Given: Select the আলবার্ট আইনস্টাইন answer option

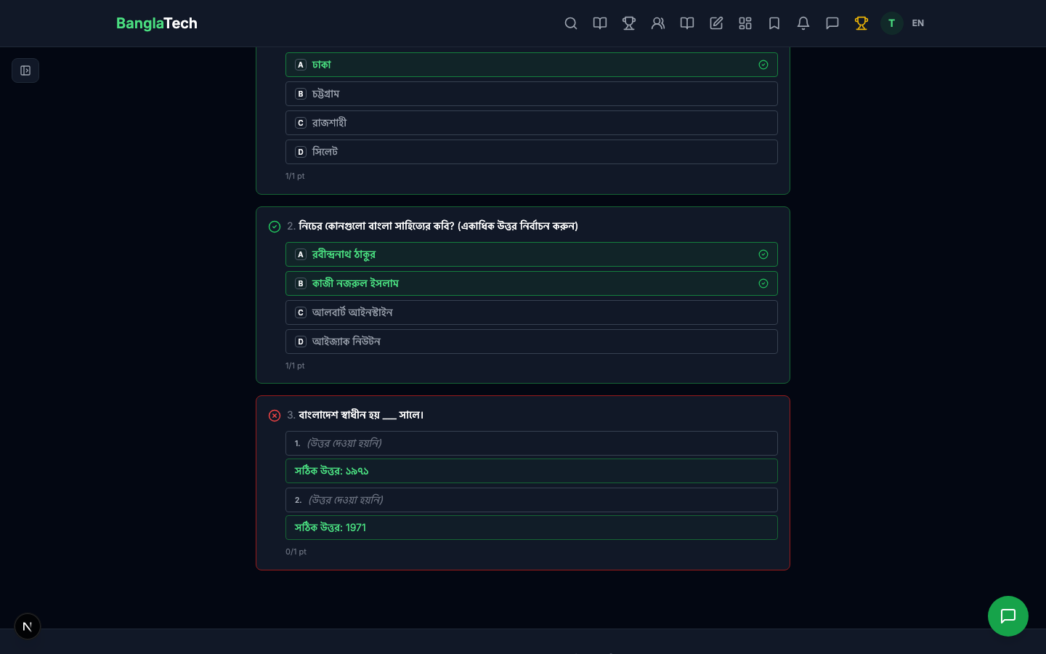Looking at the screenshot, I should pos(531,312).
